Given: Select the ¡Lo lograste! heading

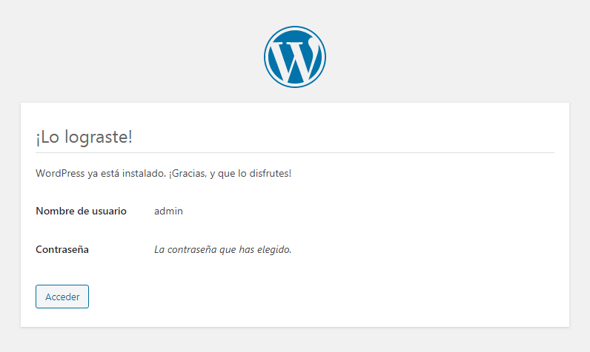Looking at the screenshot, I should click(x=84, y=137).
